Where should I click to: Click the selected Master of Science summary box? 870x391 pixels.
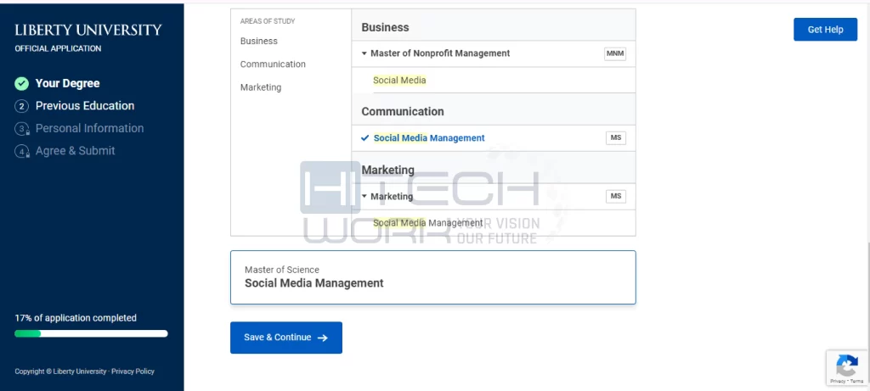point(432,277)
